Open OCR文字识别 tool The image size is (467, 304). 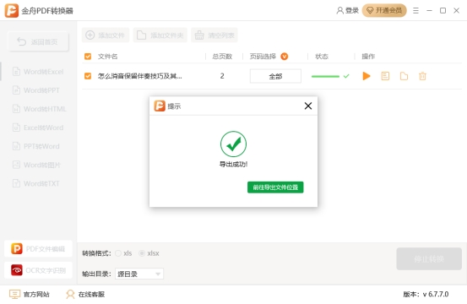point(38,270)
